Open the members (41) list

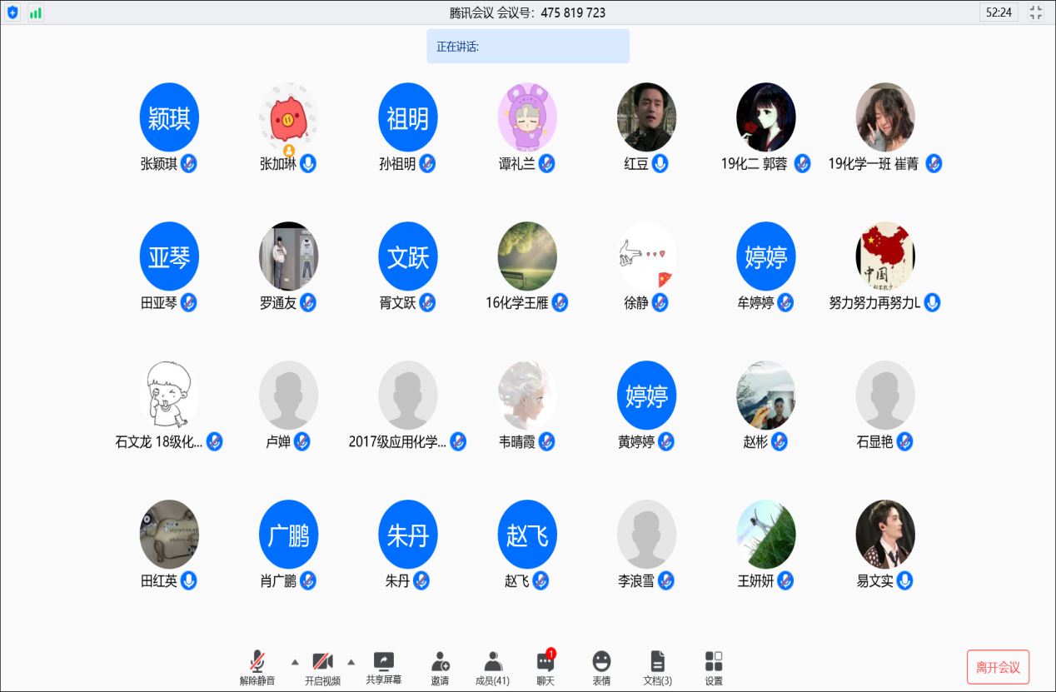click(x=493, y=669)
